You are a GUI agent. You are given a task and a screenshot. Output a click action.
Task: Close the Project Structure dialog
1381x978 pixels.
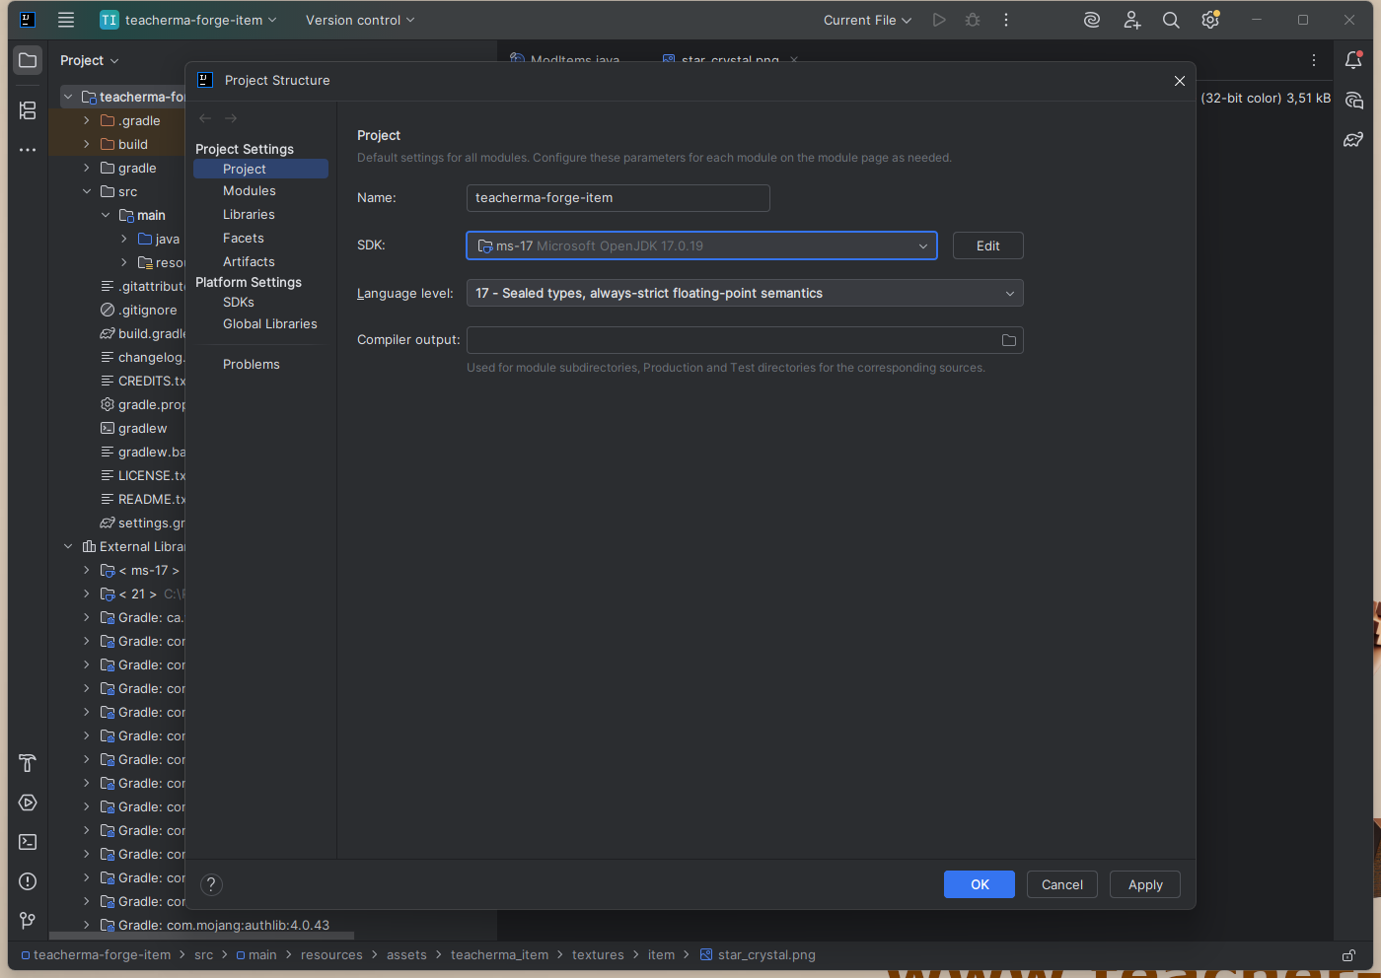click(1180, 81)
